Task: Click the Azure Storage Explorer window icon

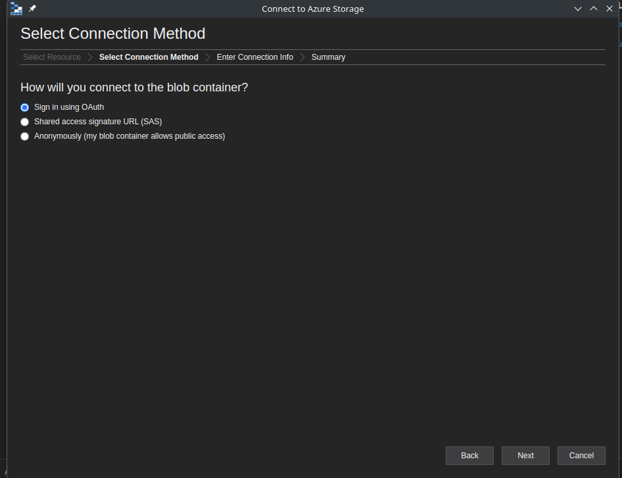Action: (16, 9)
